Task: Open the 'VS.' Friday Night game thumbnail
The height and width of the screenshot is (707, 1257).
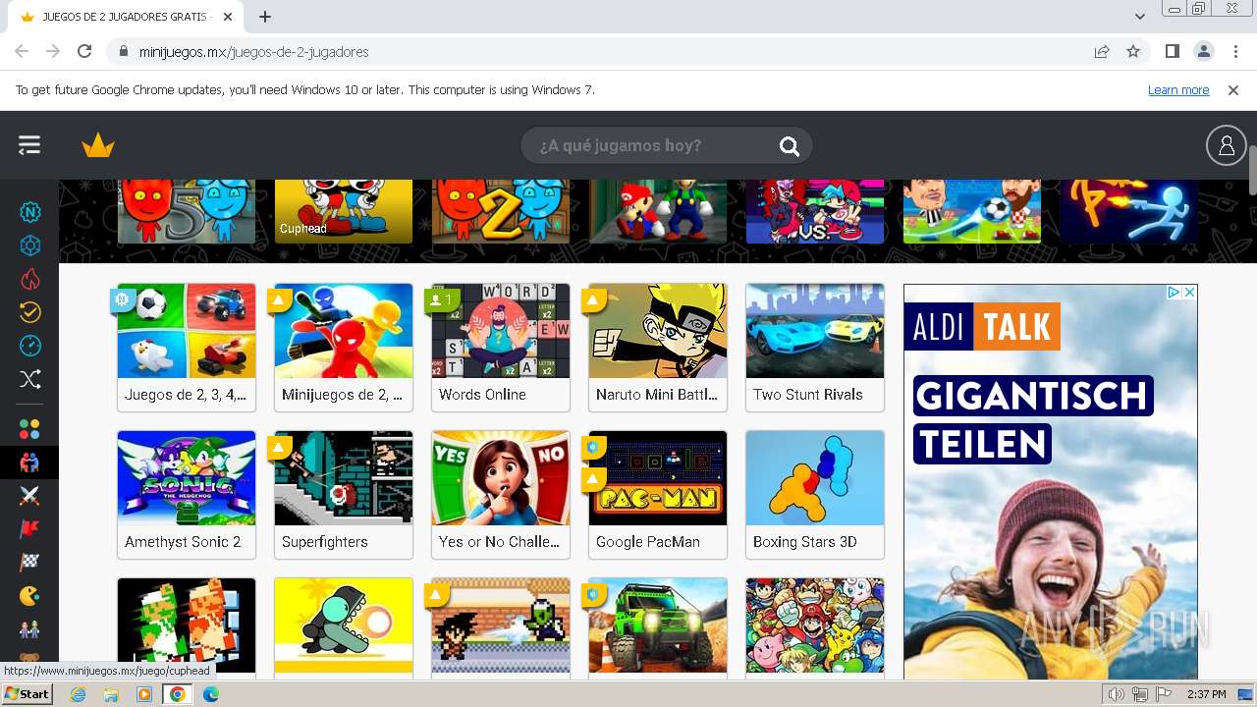Action: (815, 211)
